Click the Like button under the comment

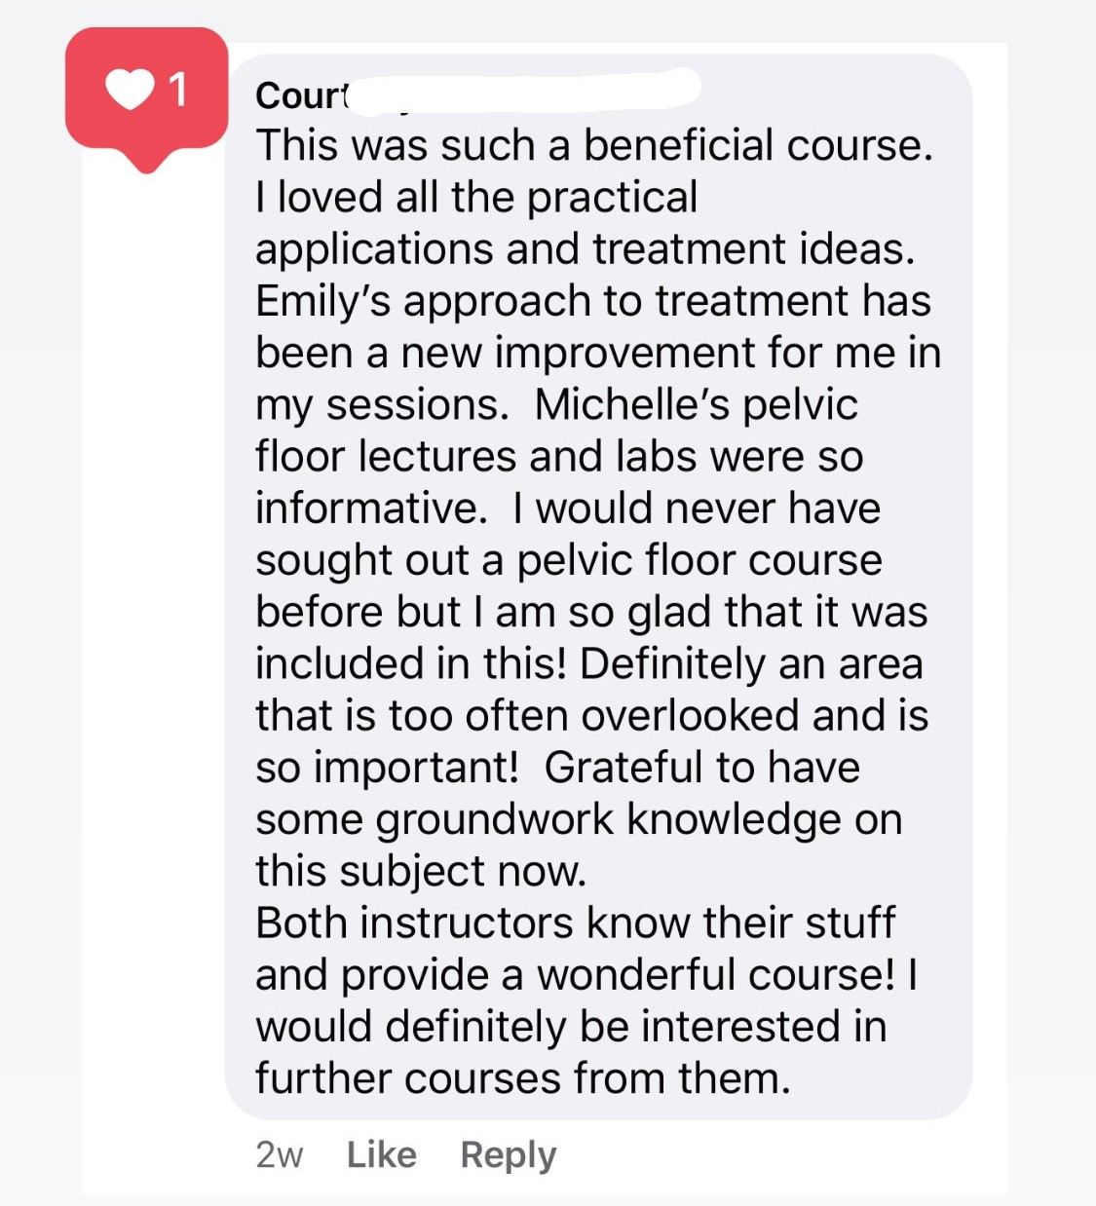point(381,1154)
